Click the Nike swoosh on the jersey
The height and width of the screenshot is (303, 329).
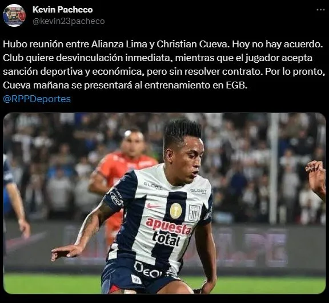[x=153, y=205]
